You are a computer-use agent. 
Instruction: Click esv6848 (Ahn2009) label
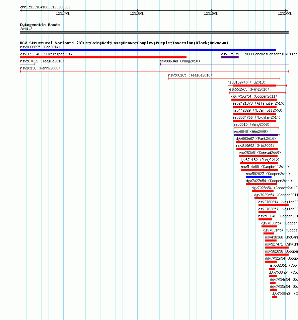tap(251, 131)
